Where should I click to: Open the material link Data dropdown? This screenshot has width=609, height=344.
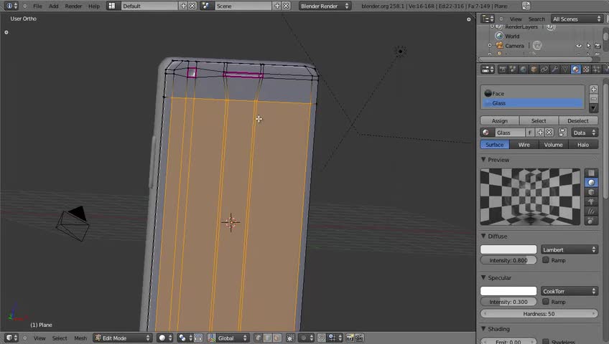[584, 133]
